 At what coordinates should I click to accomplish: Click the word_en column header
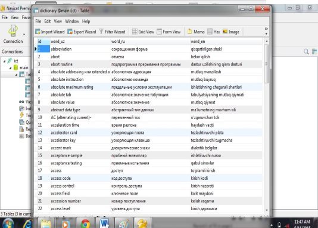(226, 41)
